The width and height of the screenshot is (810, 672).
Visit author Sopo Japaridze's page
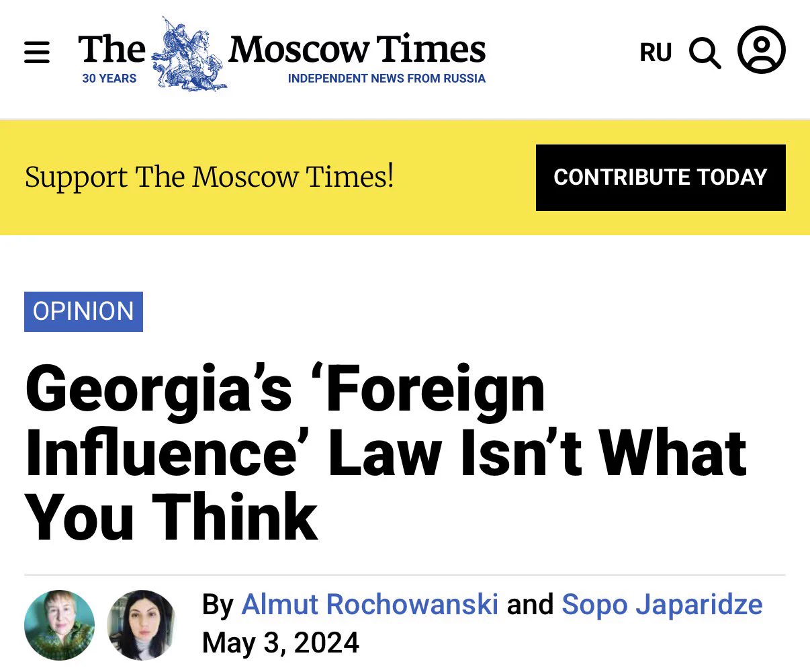(662, 604)
